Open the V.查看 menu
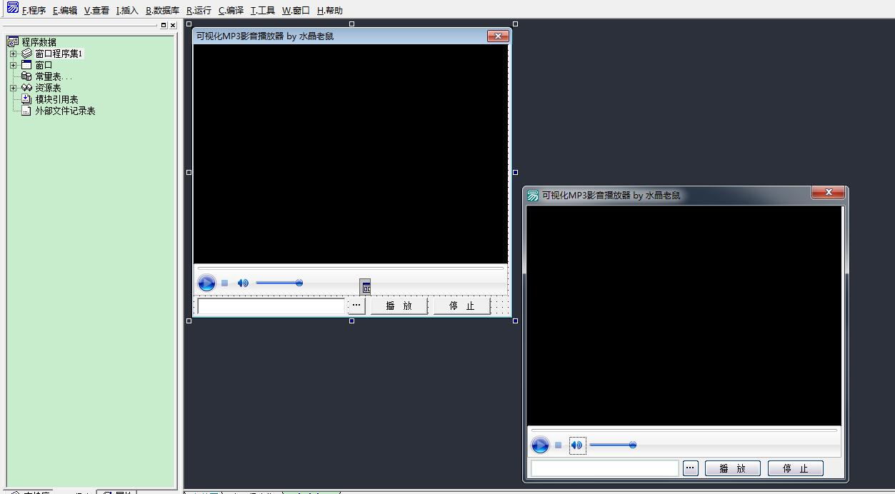 [x=96, y=11]
